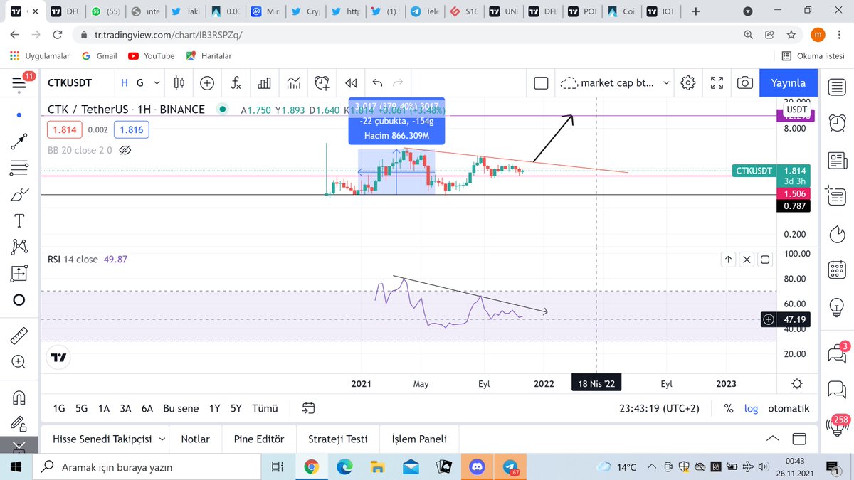Undo the last chart action

tap(377, 83)
